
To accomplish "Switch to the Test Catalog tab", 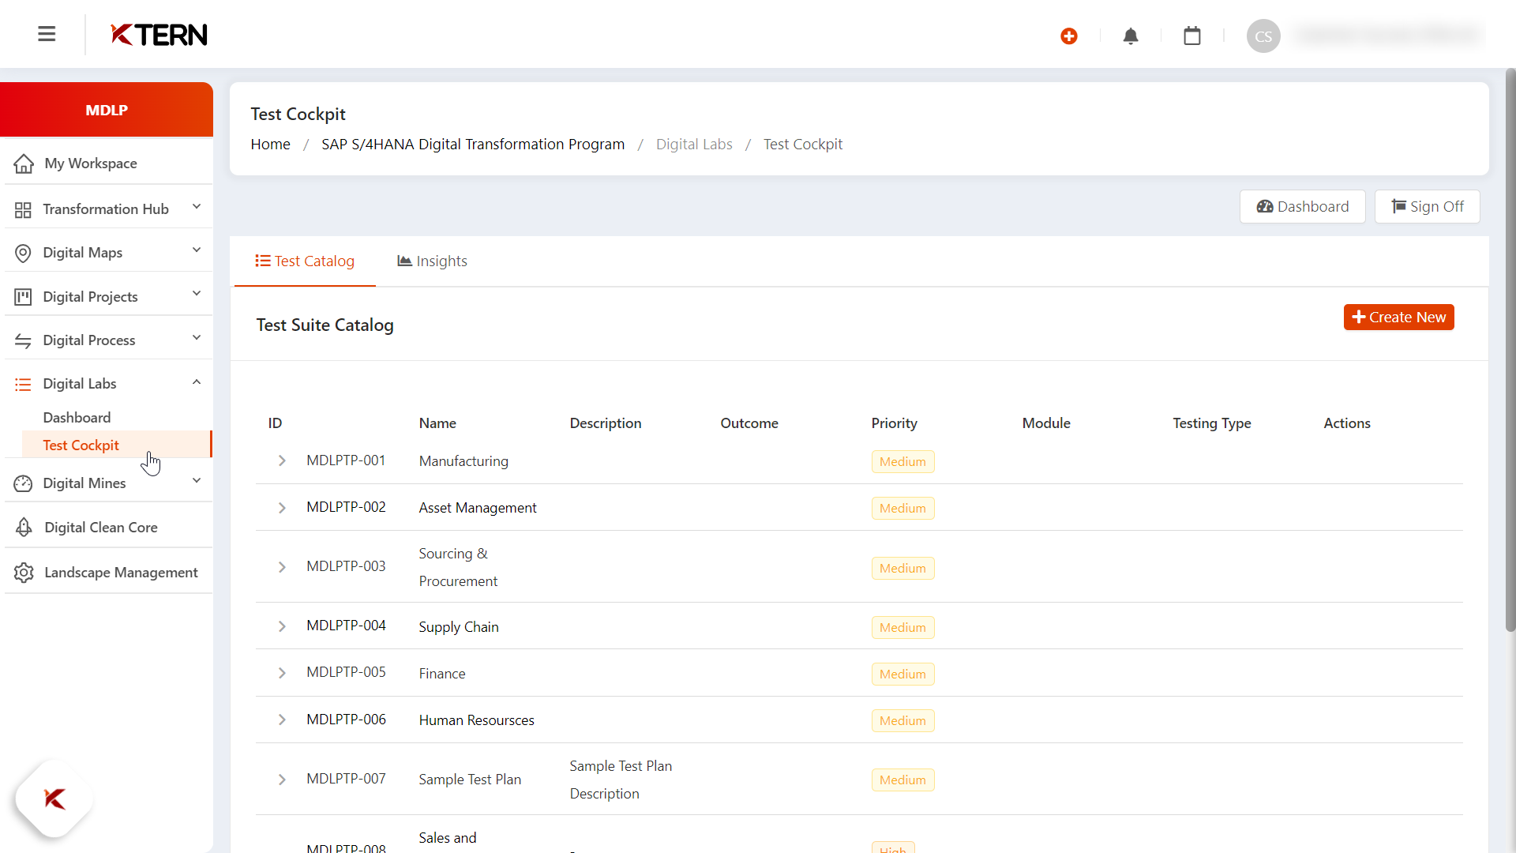I will pyautogui.click(x=305, y=261).
